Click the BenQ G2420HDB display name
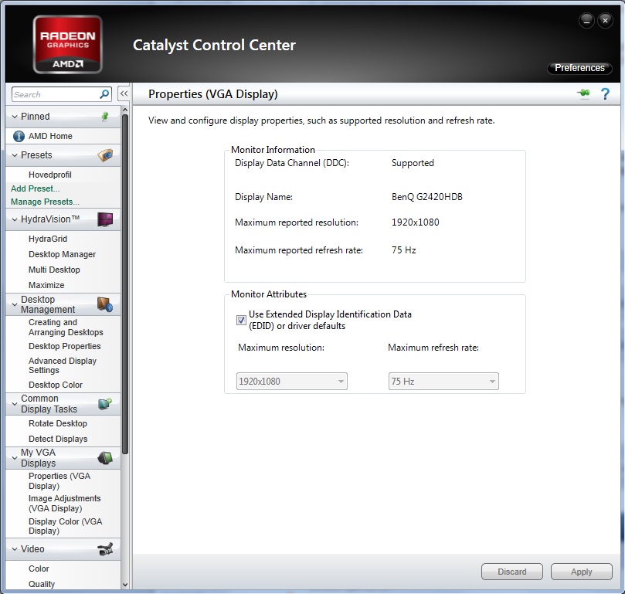 coord(427,197)
